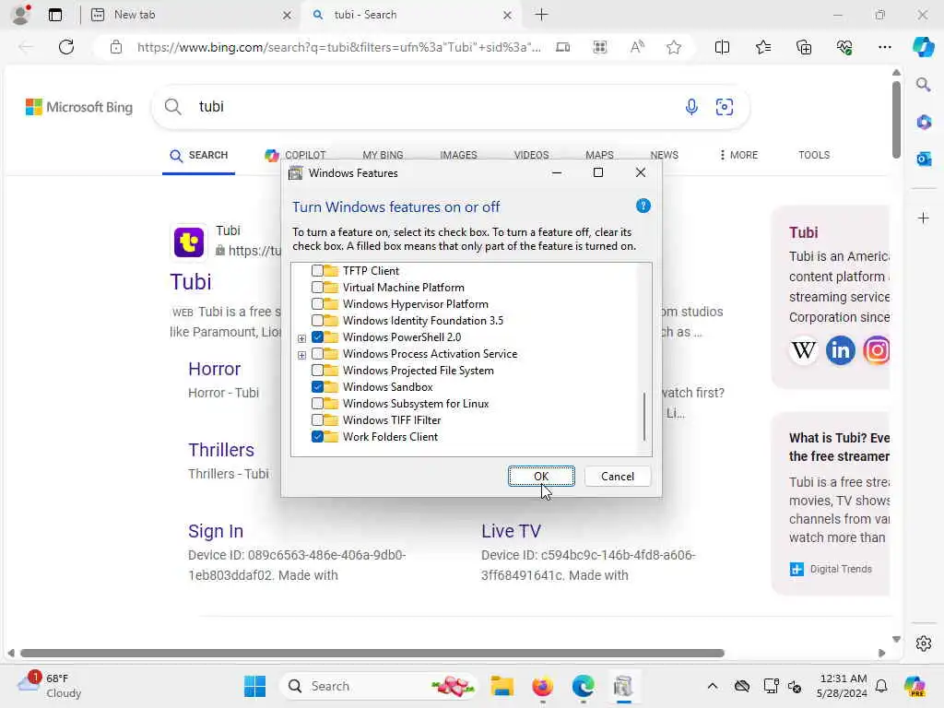The image size is (944, 708).
Task: Enable Virtual Machine Platform checkbox
Action: pyautogui.click(x=317, y=288)
